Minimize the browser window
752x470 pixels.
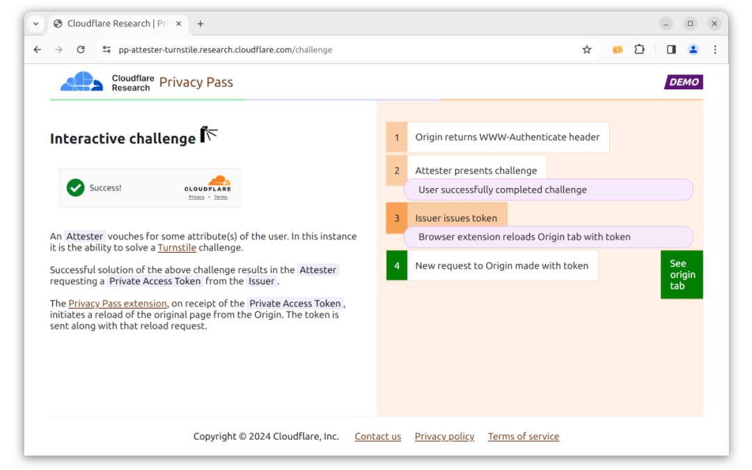[666, 24]
